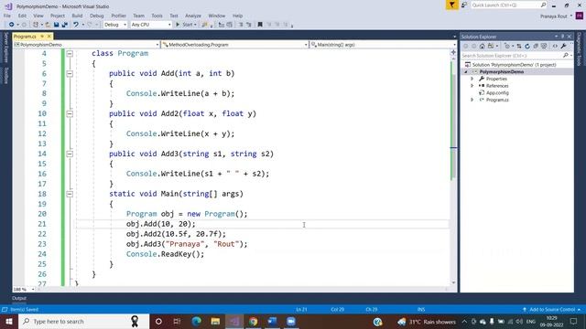The height and width of the screenshot is (329, 586).
Task: Expand the References node in Solution Explorer
Action: coord(472,86)
